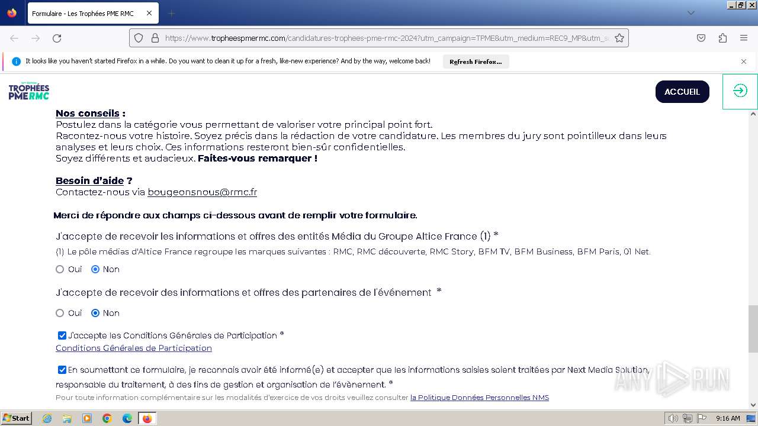Click the Refresh Firefox button
This screenshot has width=758, height=426.
(x=476, y=62)
